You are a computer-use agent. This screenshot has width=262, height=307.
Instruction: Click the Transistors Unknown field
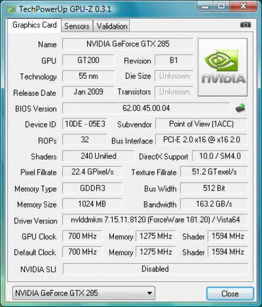(174, 92)
